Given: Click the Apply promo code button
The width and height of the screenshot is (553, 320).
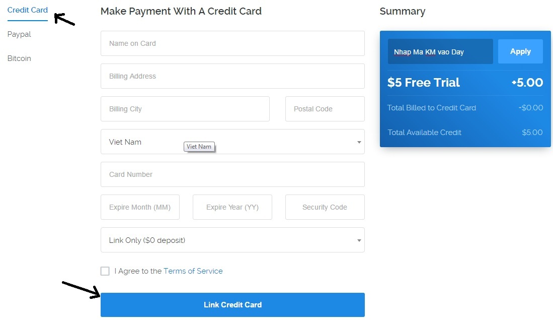Looking at the screenshot, I should pyautogui.click(x=520, y=51).
